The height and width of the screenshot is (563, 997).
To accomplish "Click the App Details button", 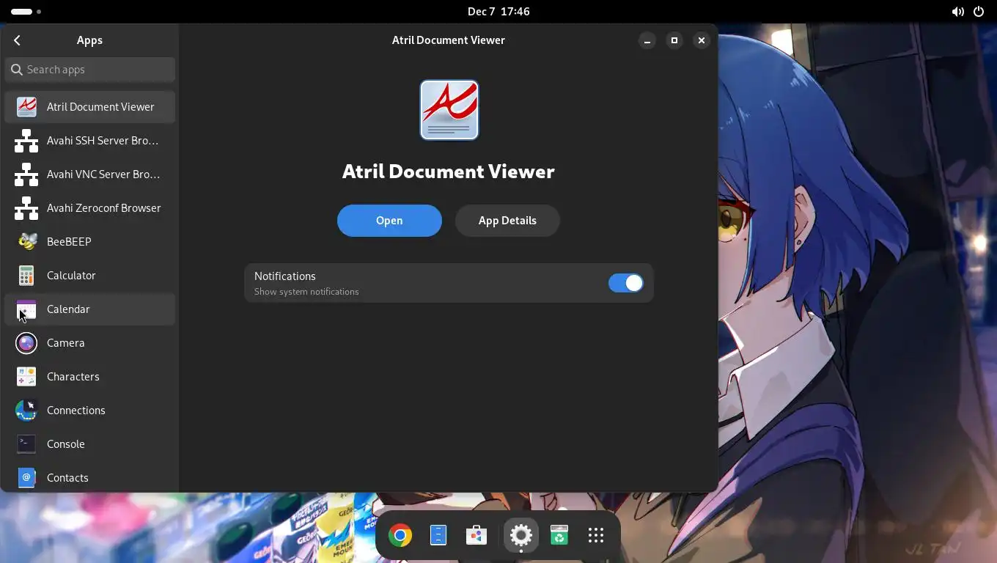I will coord(507,221).
